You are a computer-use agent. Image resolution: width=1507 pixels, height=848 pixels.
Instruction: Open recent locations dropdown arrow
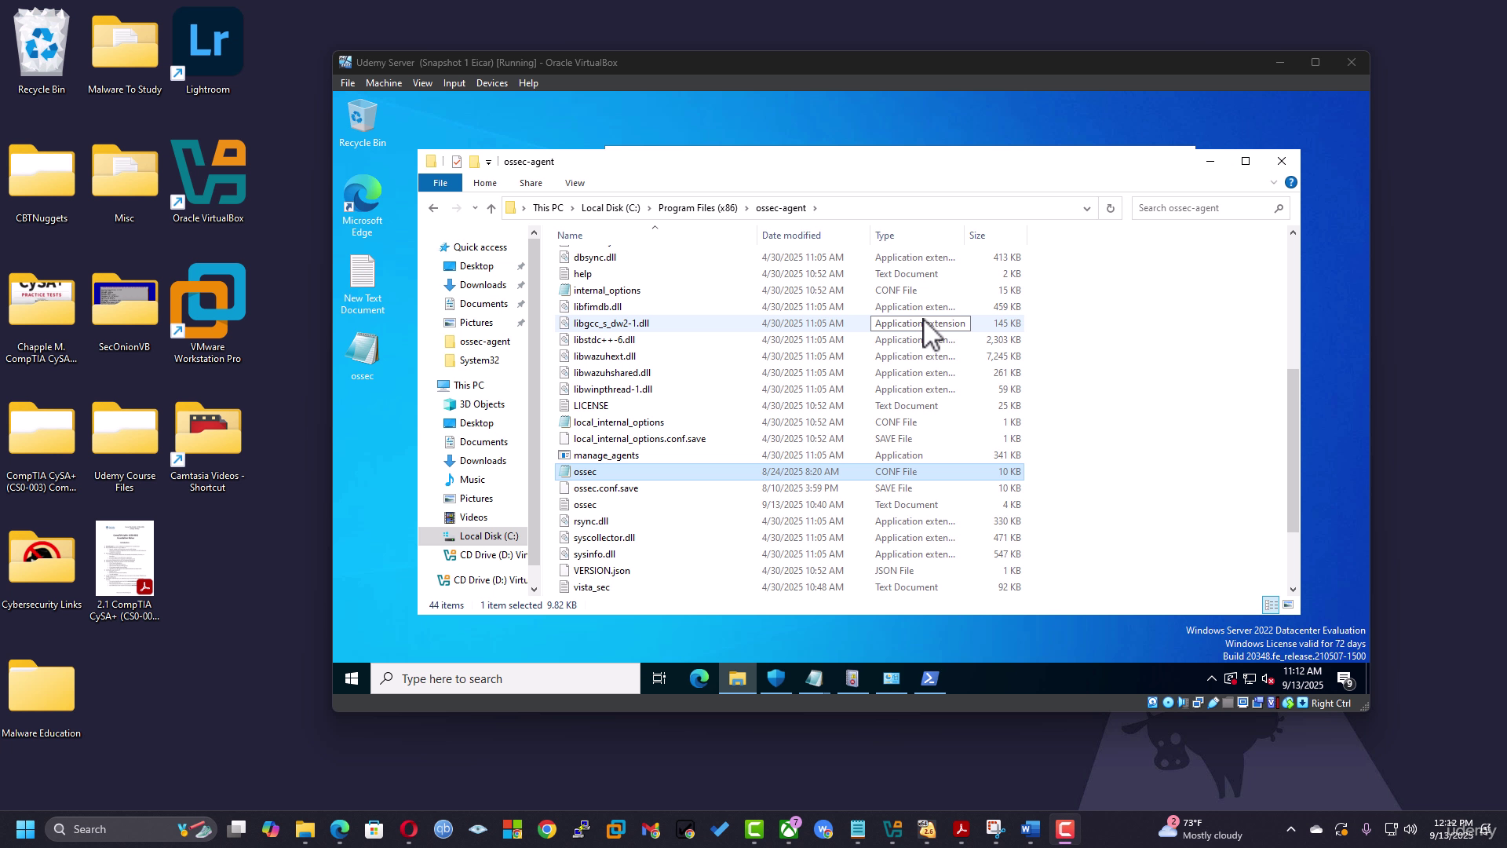(x=475, y=208)
